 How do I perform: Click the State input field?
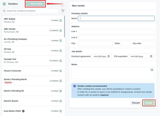[126, 43]
